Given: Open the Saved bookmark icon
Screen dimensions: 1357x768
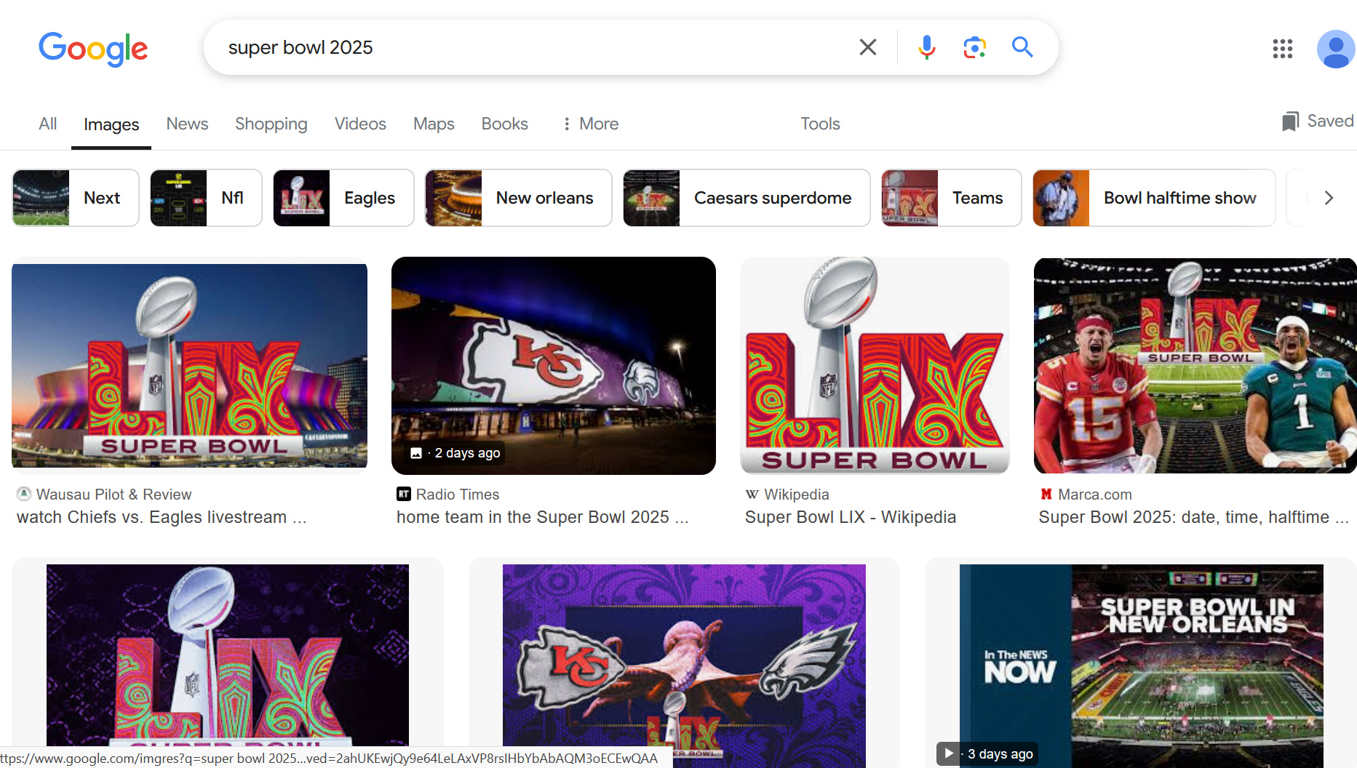Looking at the screenshot, I should point(1317,121).
